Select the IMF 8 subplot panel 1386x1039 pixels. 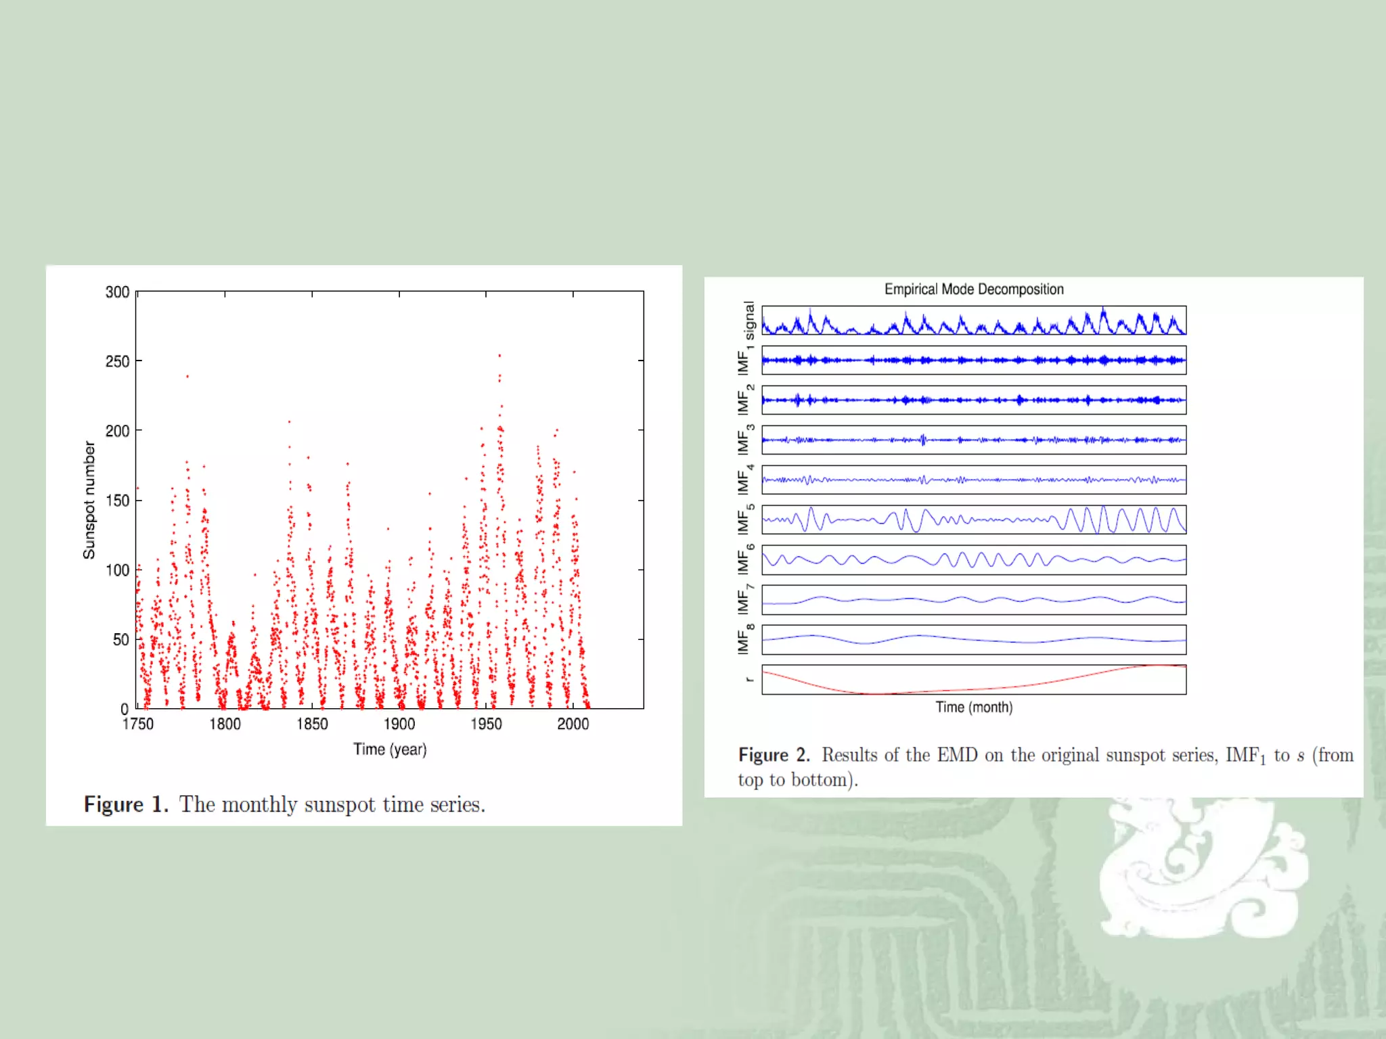click(x=973, y=639)
